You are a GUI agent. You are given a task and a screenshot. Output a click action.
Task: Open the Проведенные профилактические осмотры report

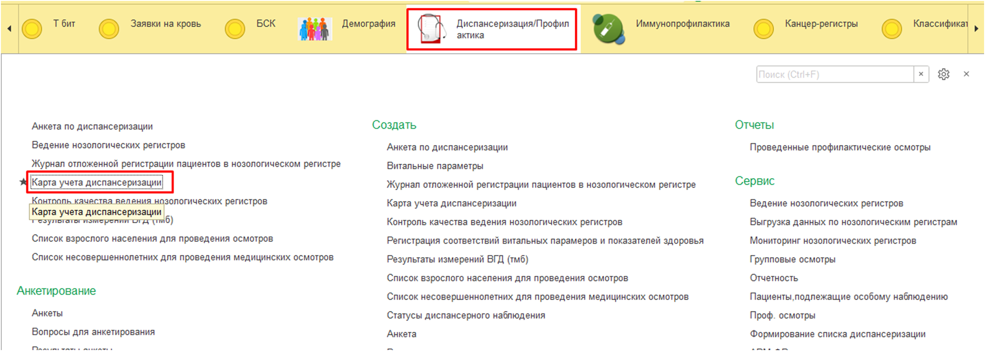pos(840,147)
